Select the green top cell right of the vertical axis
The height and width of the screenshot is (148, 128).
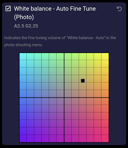tap(68, 56)
